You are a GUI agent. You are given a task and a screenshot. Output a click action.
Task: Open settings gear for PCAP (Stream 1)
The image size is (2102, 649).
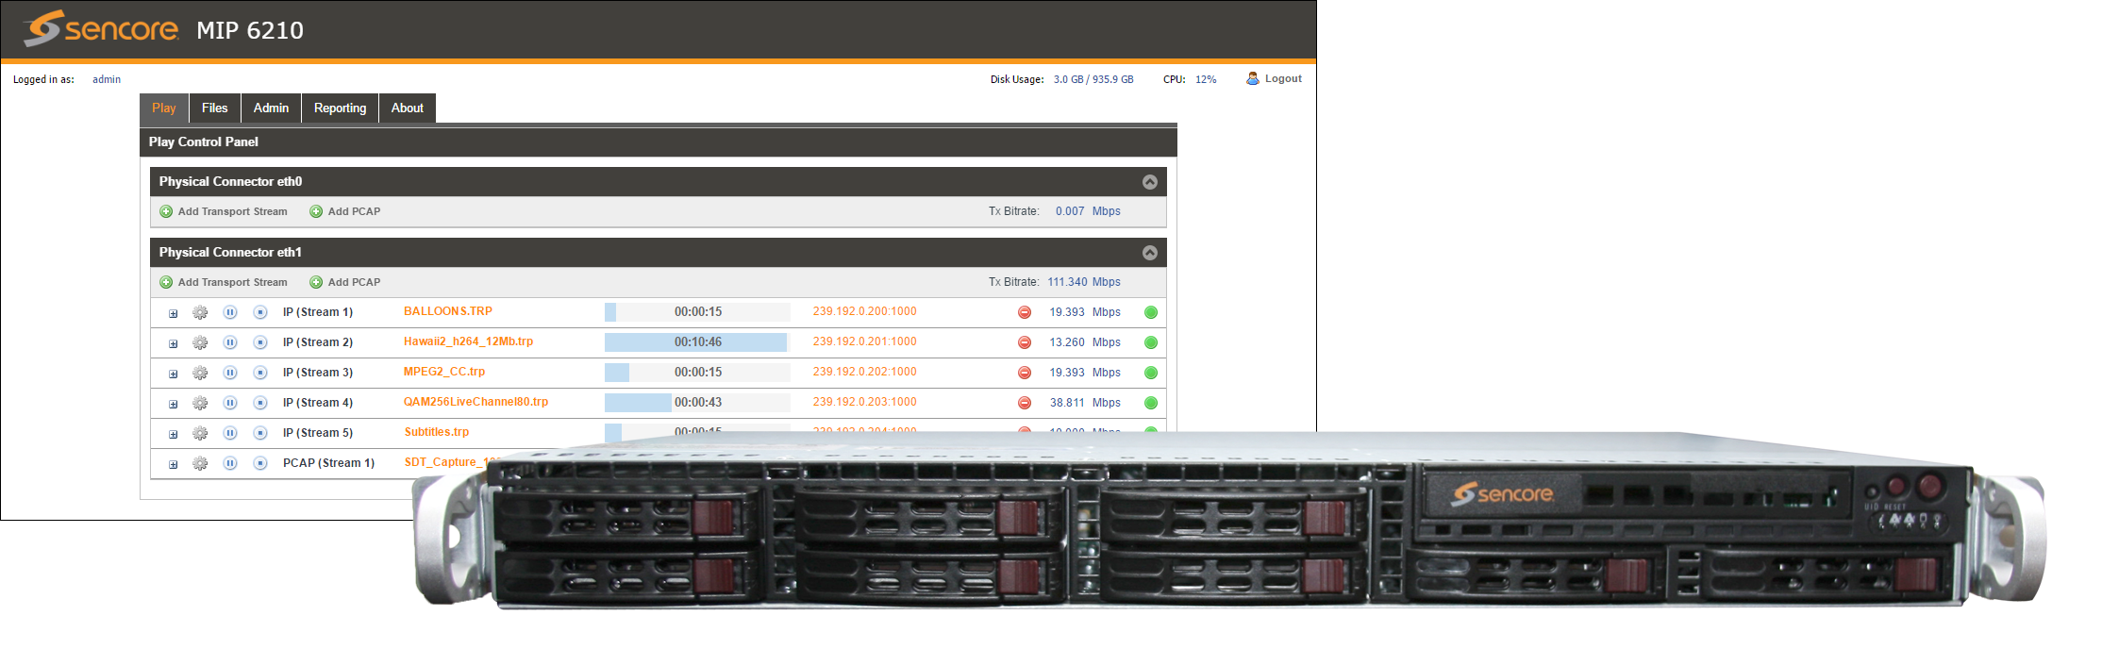[200, 463]
